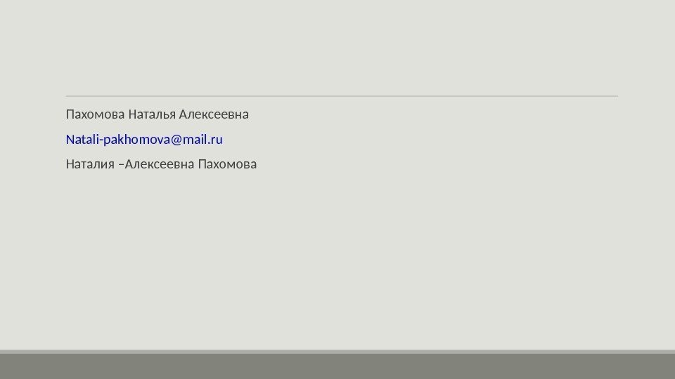Click the pakhomova part of the email
The image size is (675, 379).
[x=137, y=140]
